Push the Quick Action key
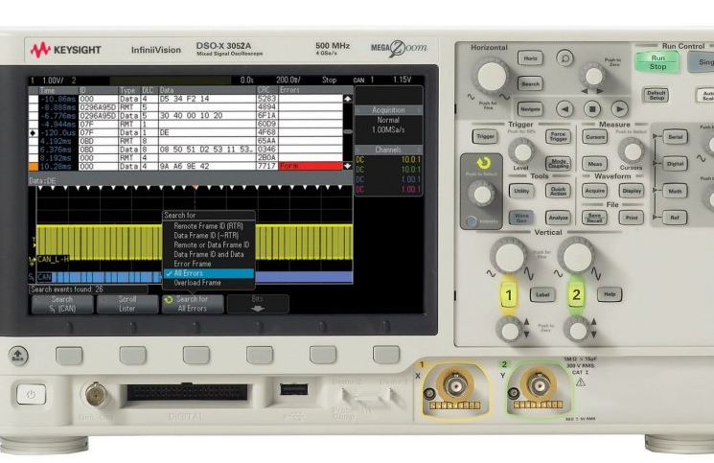Image resolution: width=714 pixels, height=463 pixels. click(558, 191)
